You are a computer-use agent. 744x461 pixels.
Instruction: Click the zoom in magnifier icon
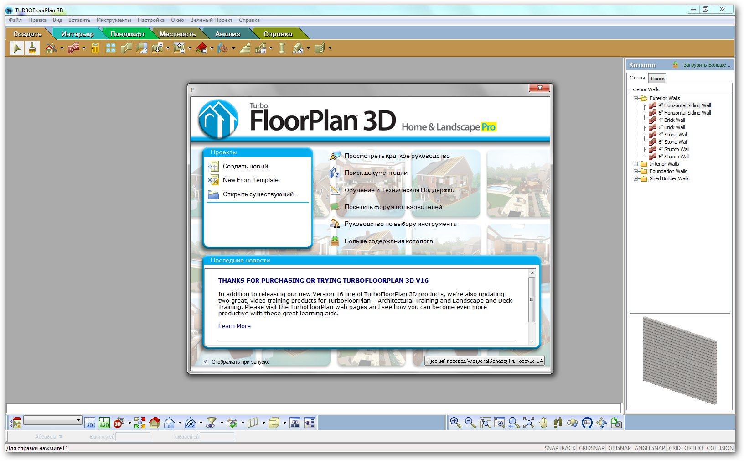click(x=455, y=423)
